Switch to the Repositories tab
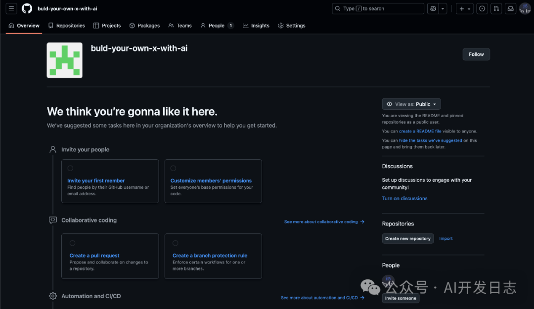Screen dimensions: 534x309 [67, 26]
